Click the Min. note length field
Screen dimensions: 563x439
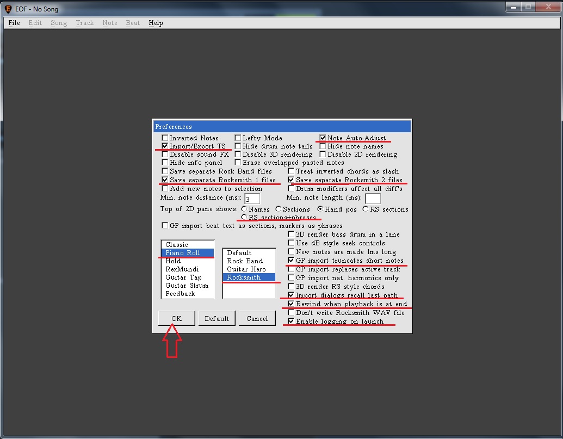(x=373, y=199)
